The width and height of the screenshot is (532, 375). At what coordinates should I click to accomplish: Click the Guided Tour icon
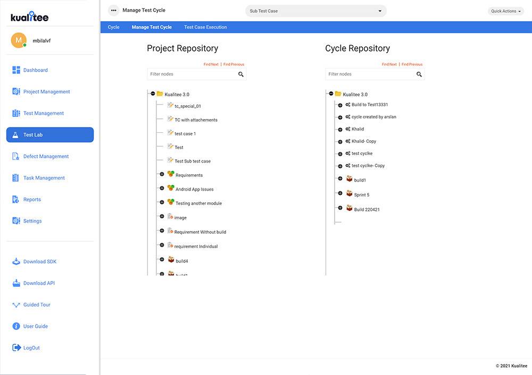tap(16, 305)
